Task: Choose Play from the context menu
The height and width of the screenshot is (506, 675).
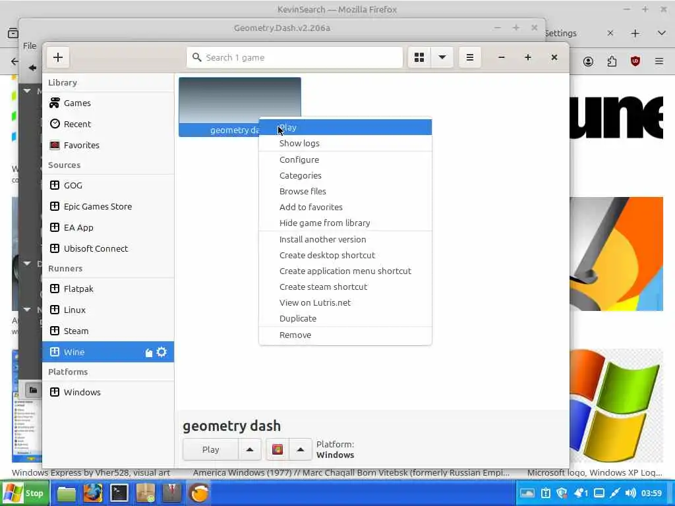Action: tap(345, 127)
